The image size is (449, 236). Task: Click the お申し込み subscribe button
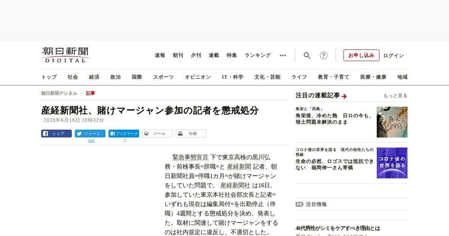[x=361, y=55]
